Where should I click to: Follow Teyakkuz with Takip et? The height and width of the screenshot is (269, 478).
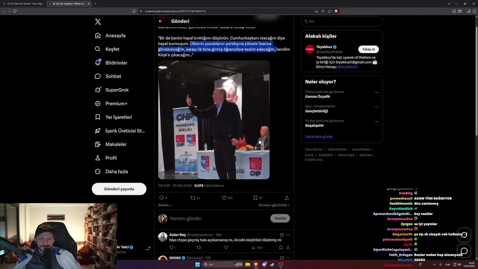[x=369, y=49]
